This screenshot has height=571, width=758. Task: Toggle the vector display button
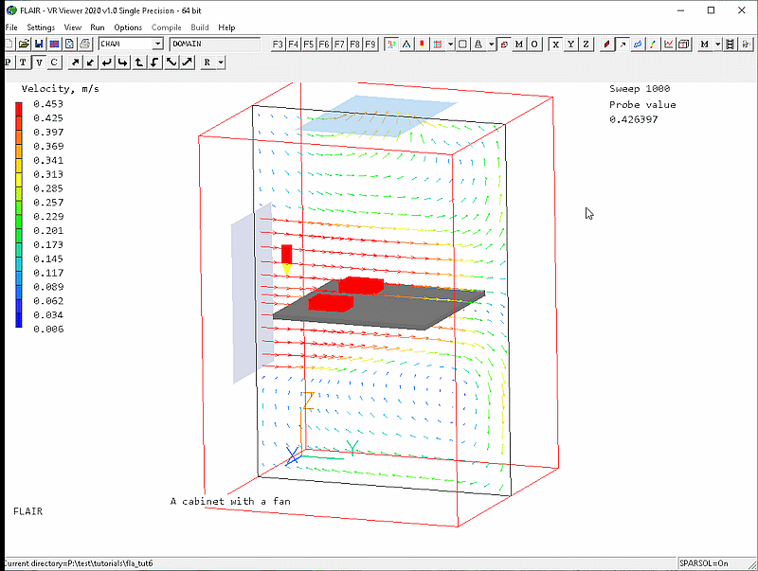[x=622, y=45]
